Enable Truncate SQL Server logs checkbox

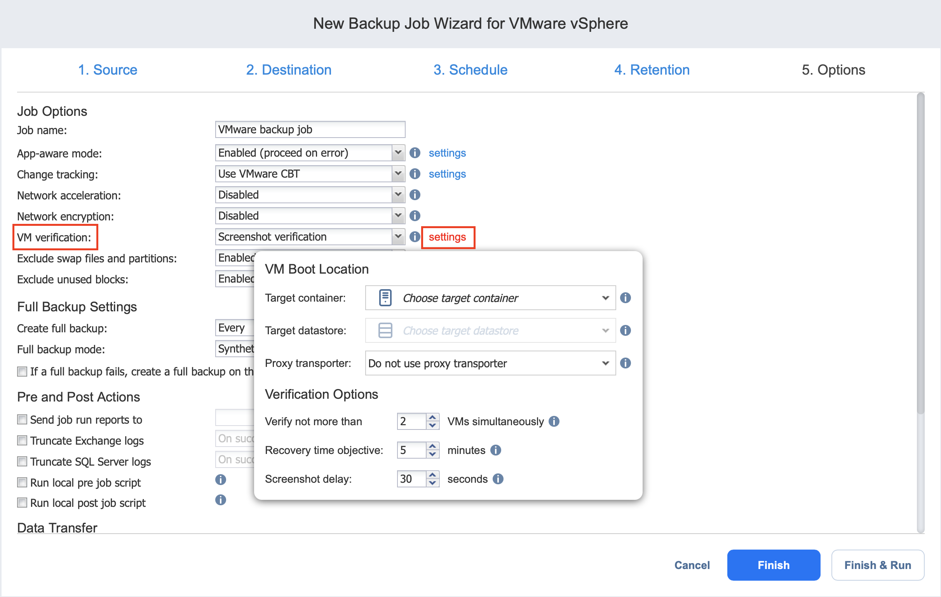coord(22,462)
